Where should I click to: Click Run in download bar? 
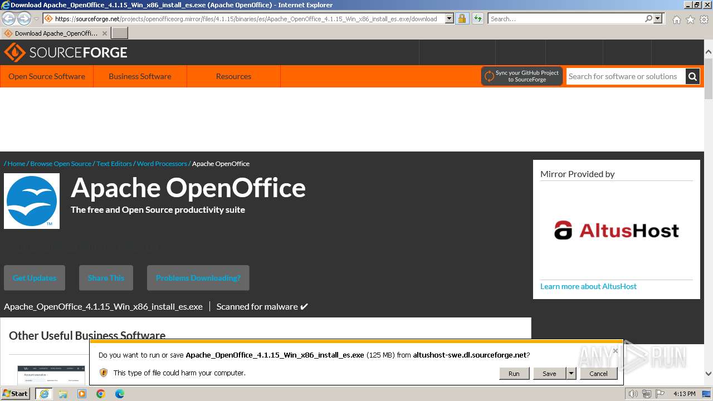pos(514,374)
